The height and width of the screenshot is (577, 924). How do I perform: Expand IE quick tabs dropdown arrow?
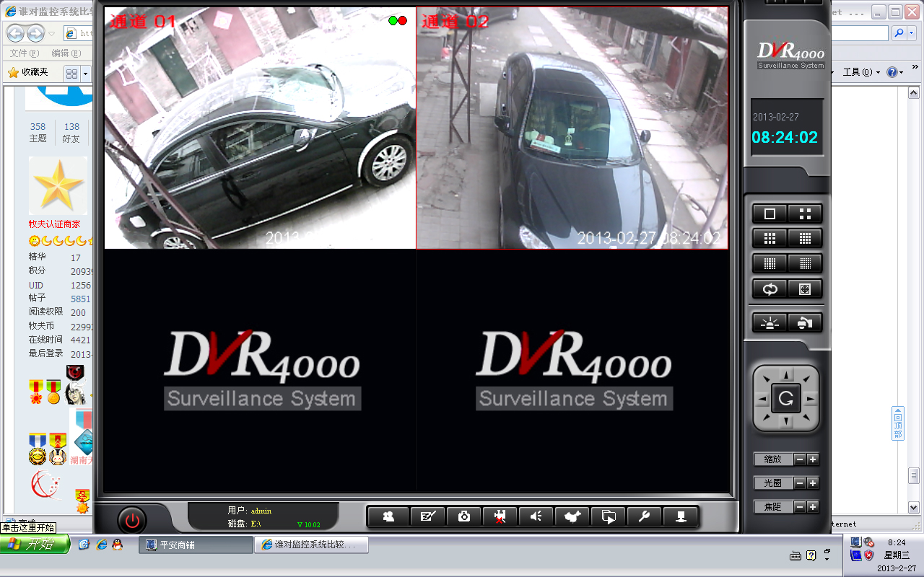tap(85, 74)
